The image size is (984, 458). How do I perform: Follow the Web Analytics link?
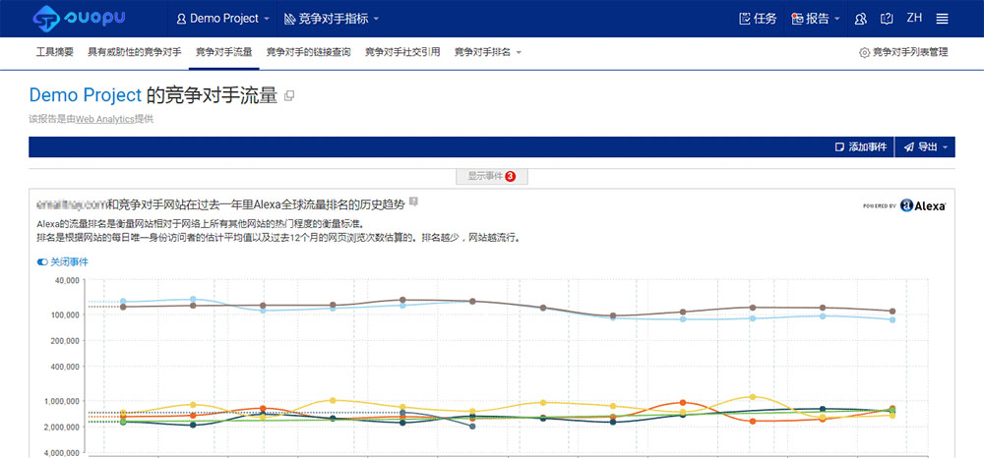105,119
